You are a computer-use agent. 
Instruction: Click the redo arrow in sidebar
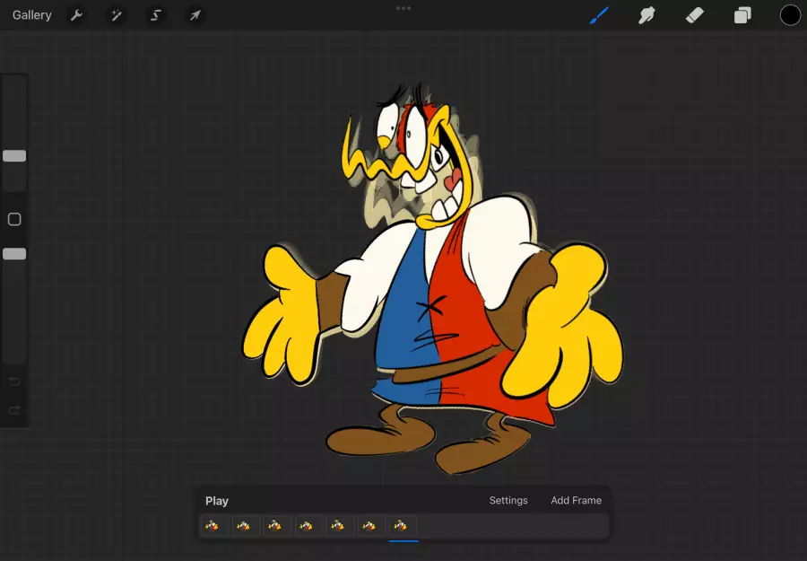14,410
